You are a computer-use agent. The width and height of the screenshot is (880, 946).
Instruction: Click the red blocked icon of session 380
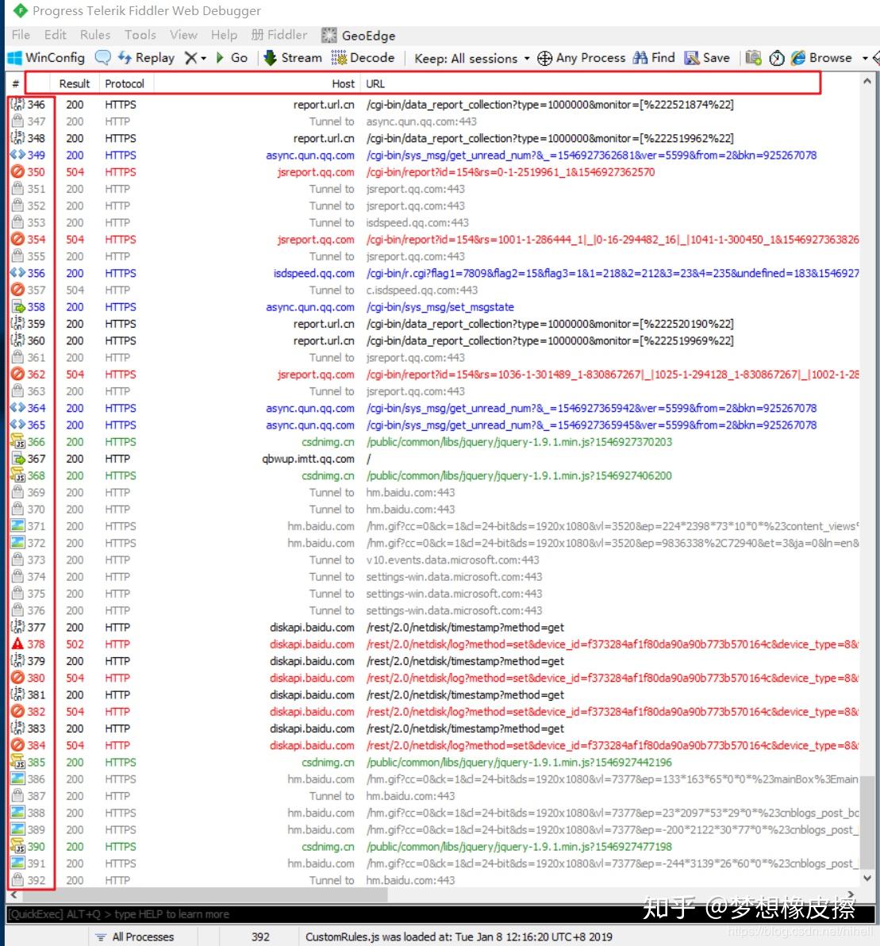tap(17, 678)
